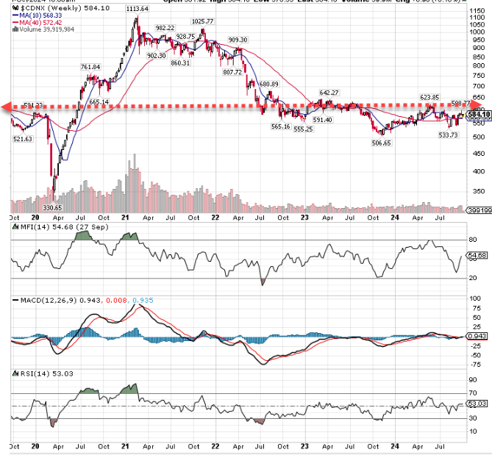
Task: Click the red 0.008 MACD signal value
Action: point(116,301)
